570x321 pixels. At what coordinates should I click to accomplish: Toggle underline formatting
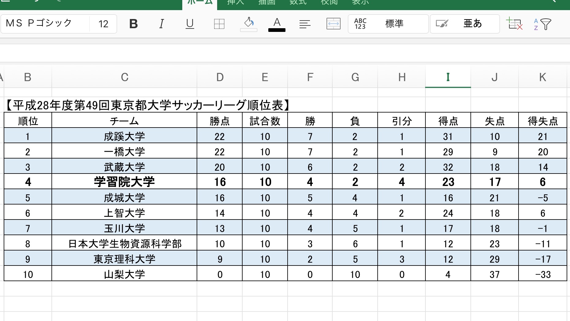coord(190,24)
